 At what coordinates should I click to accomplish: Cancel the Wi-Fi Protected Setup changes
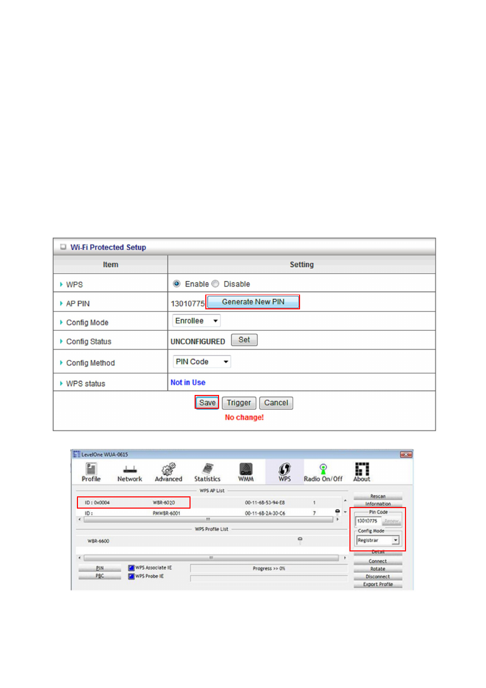click(x=276, y=403)
